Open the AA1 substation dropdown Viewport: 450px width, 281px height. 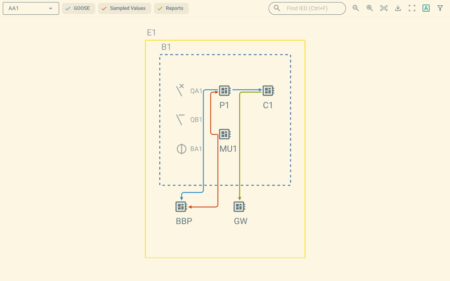coord(31,8)
